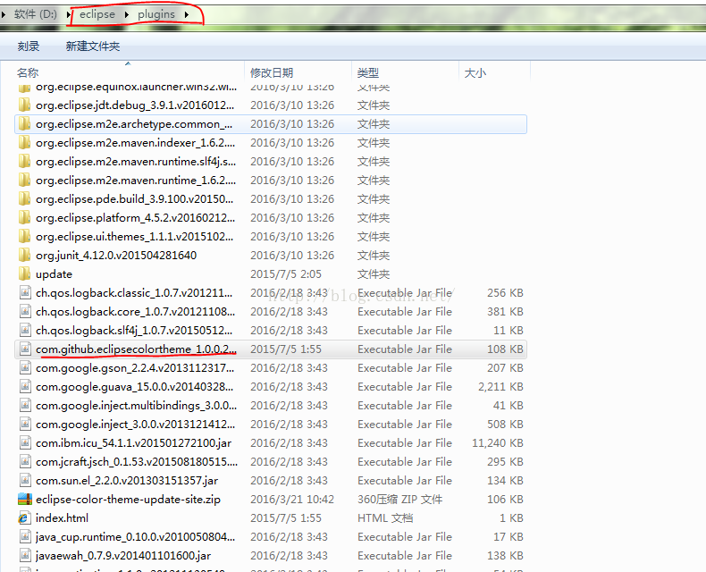The width and height of the screenshot is (706, 572).
Task: Select the org.eclipse.pde.build folder icon
Action: coord(25,199)
